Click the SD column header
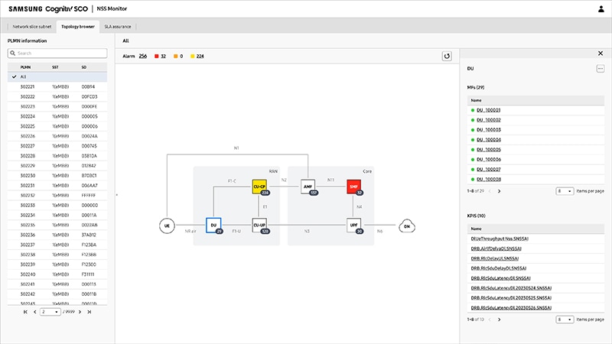The width and height of the screenshot is (612, 344). point(83,67)
